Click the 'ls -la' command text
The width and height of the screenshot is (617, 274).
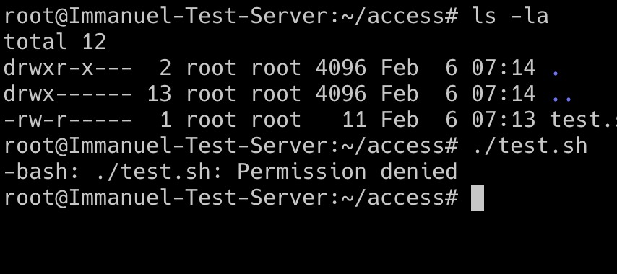pyautogui.click(x=509, y=17)
